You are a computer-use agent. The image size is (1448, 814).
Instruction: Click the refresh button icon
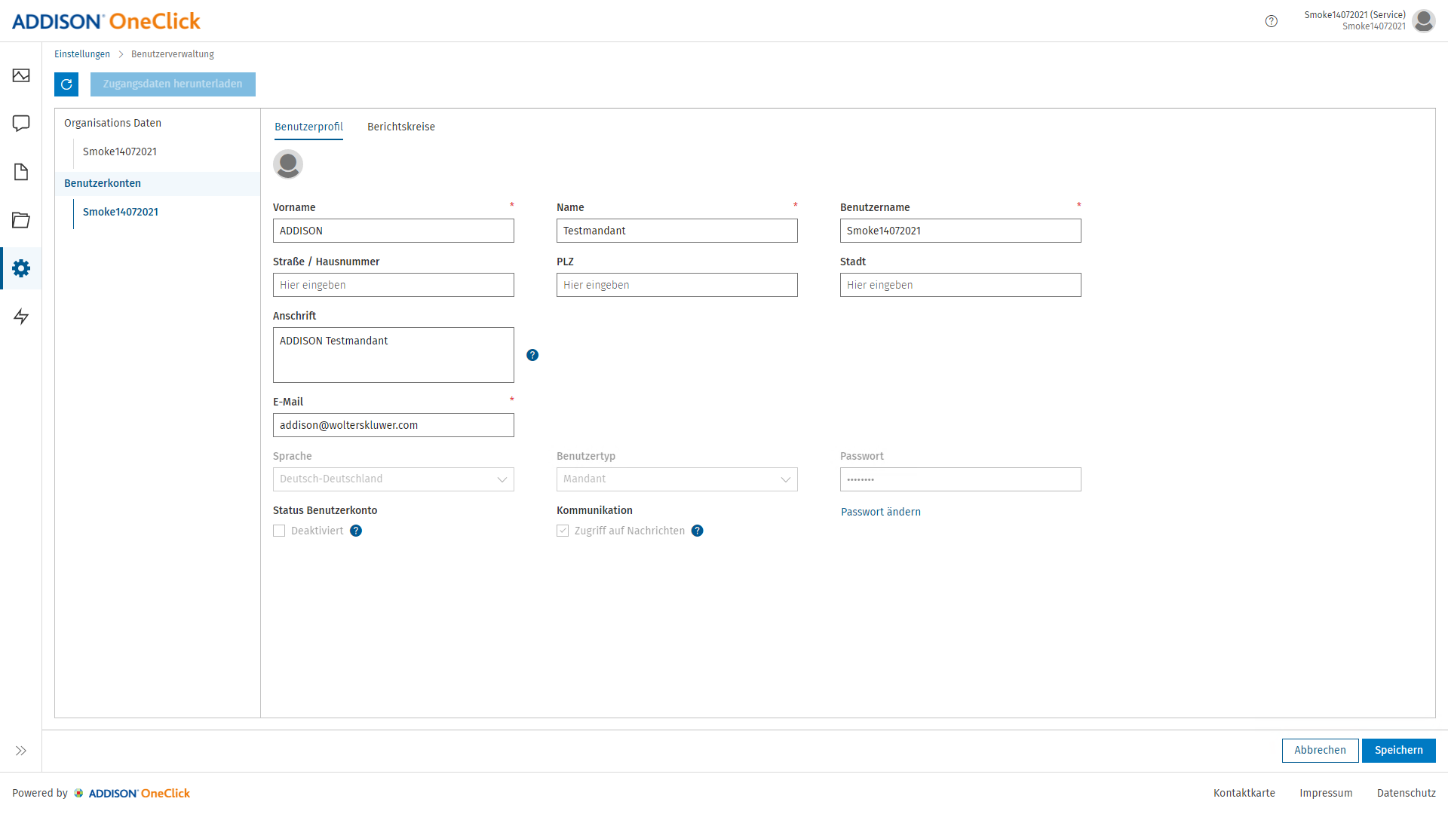pyautogui.click(x=66, y=84)
